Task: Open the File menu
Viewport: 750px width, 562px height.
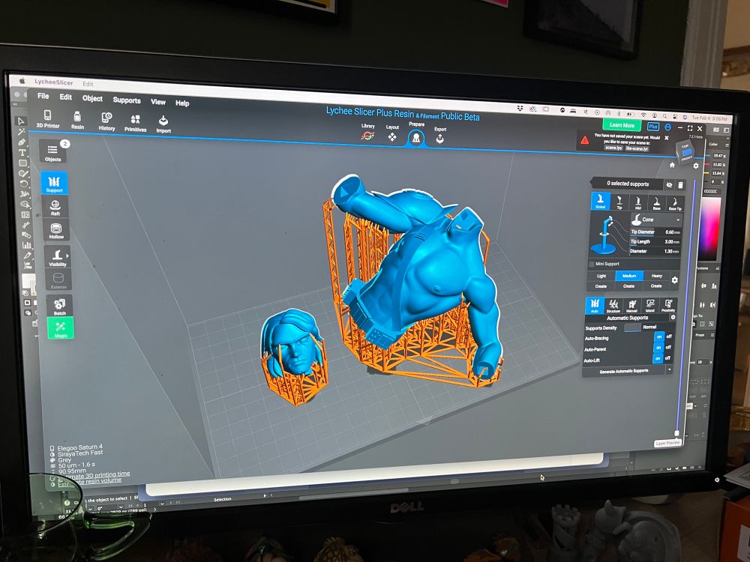Action: 43,96
